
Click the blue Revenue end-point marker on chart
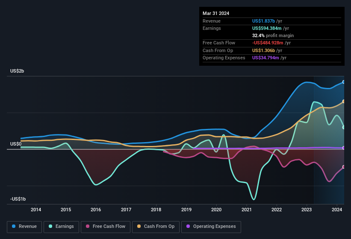click(x=343, y=82)
